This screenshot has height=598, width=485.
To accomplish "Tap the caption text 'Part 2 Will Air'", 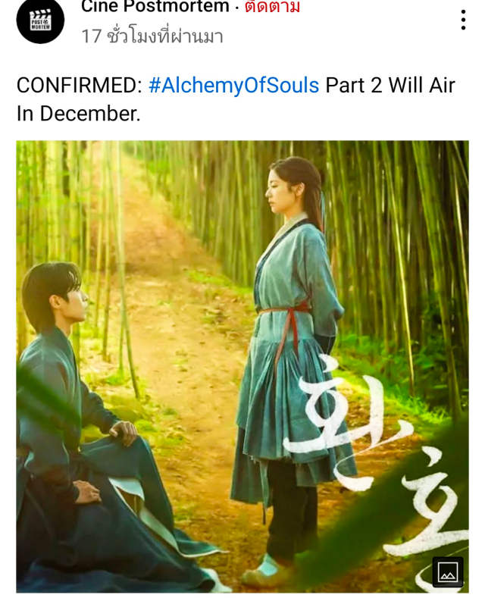I will pyautogui.click(x=390, y=85).
